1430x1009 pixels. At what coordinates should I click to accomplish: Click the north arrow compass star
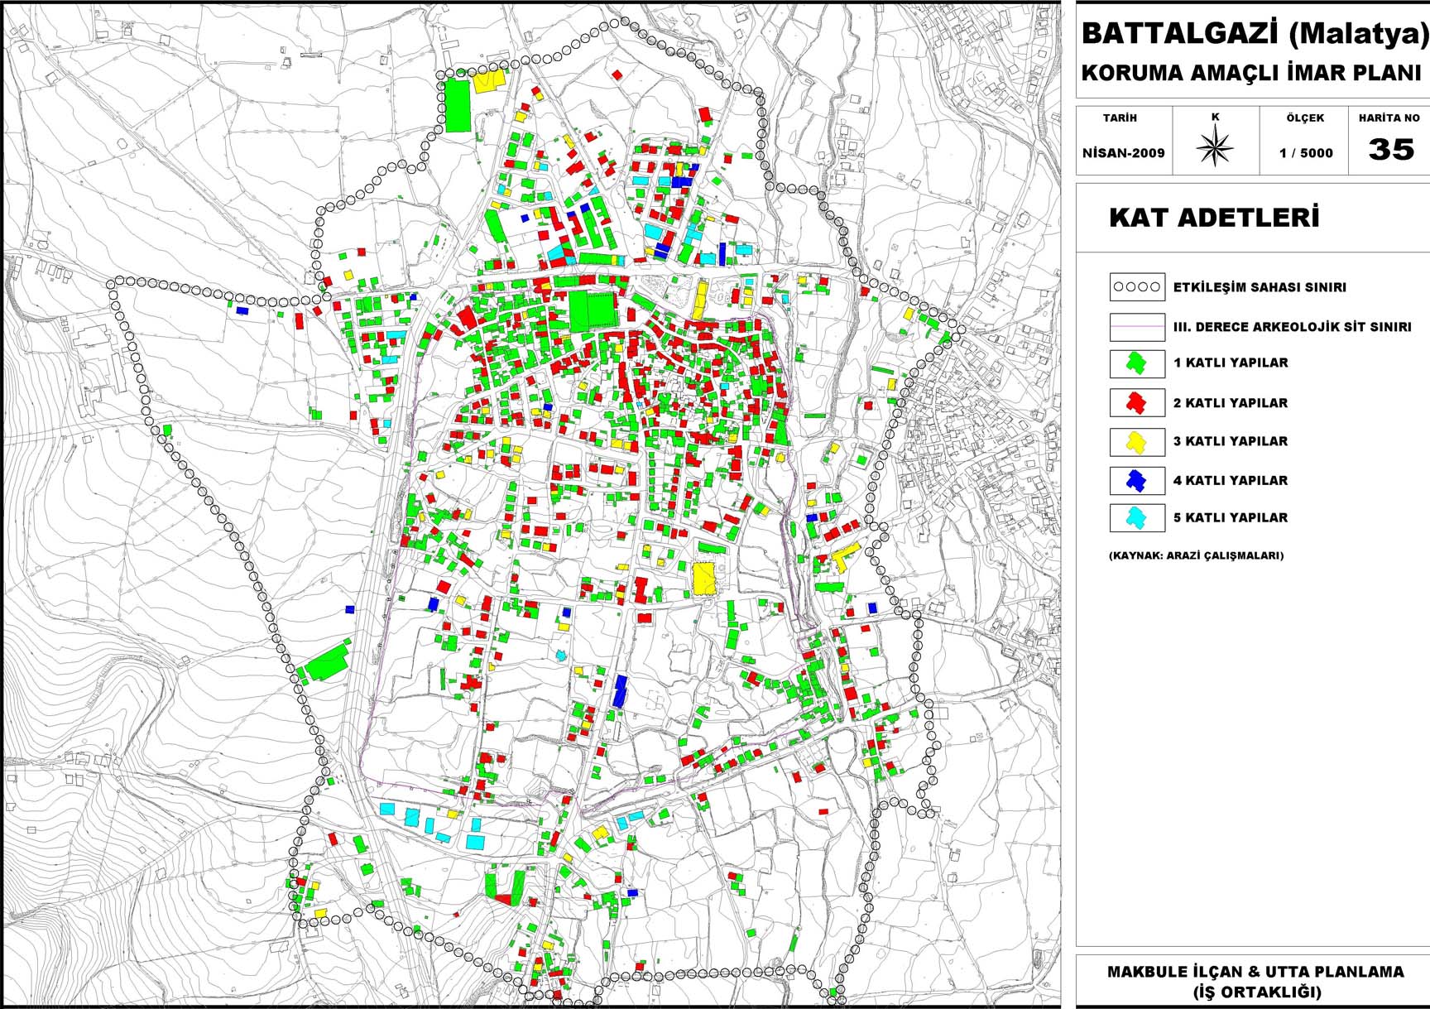click(x=1215, y=147)
